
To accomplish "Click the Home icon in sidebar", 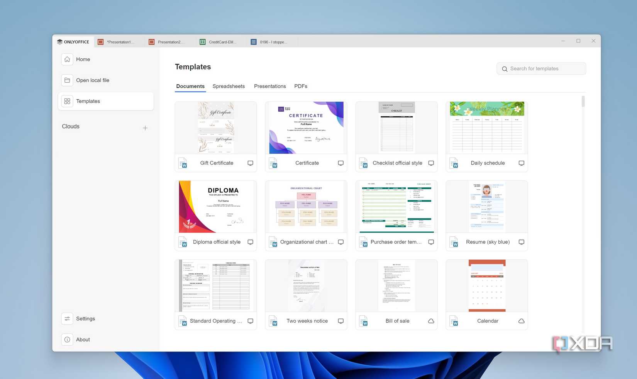I will (67, 59).
